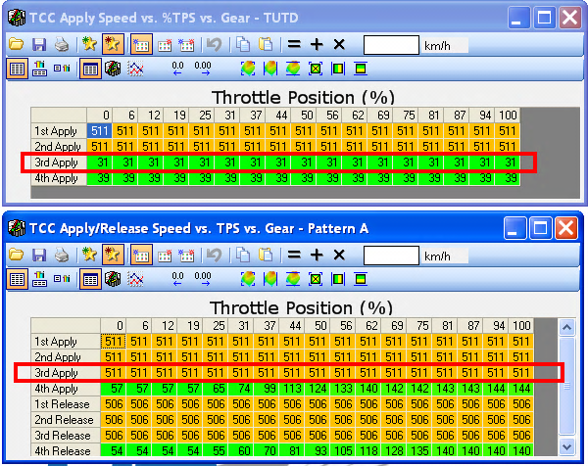
Task: Click the paste clipboard icon in TUTD toolbar
Action: pos(265,45)
